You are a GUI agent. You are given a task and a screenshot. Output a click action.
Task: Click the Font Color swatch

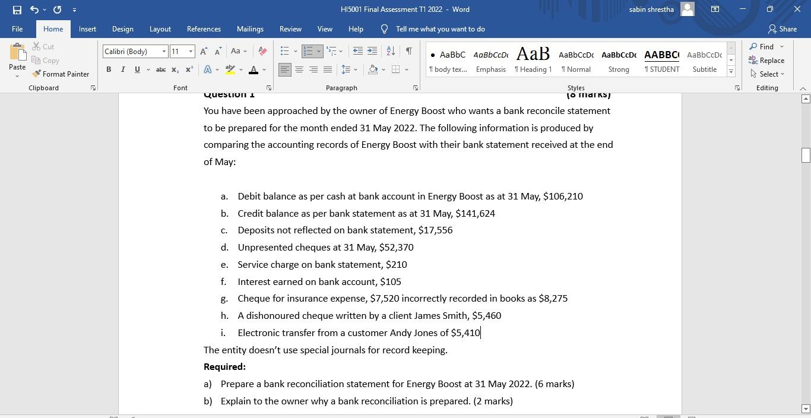pos(252,69)
